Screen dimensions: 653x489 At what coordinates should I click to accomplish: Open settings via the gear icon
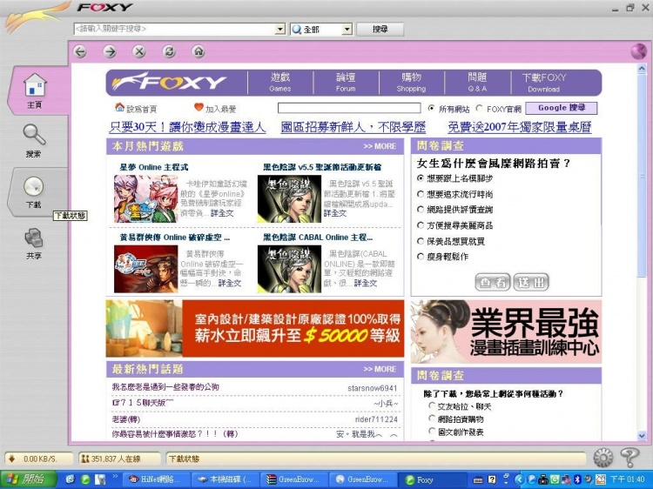tap(603, 458)
